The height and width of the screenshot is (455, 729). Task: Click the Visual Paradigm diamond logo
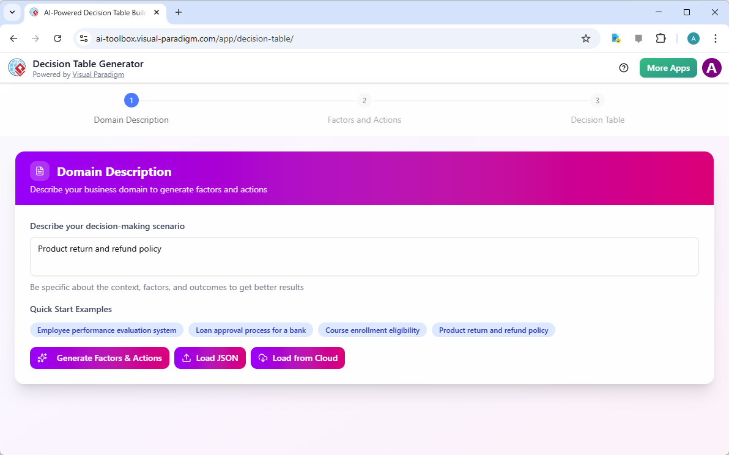click(17, 67)
